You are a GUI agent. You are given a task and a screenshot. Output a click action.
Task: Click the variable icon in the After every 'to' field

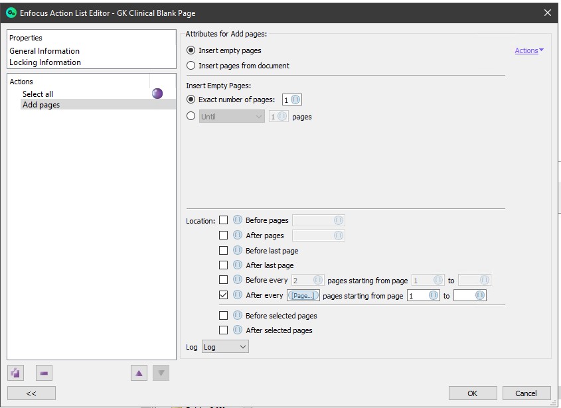(x=479, y=296)
